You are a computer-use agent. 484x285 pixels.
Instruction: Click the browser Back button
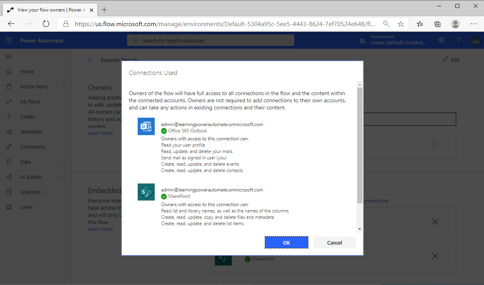[11, 24]
